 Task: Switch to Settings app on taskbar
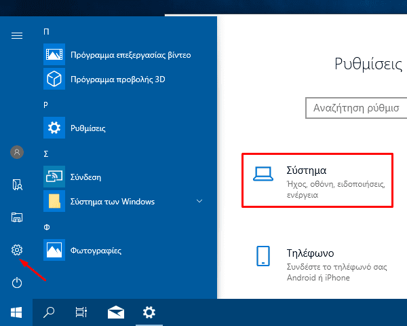click(x=149, y=312)
